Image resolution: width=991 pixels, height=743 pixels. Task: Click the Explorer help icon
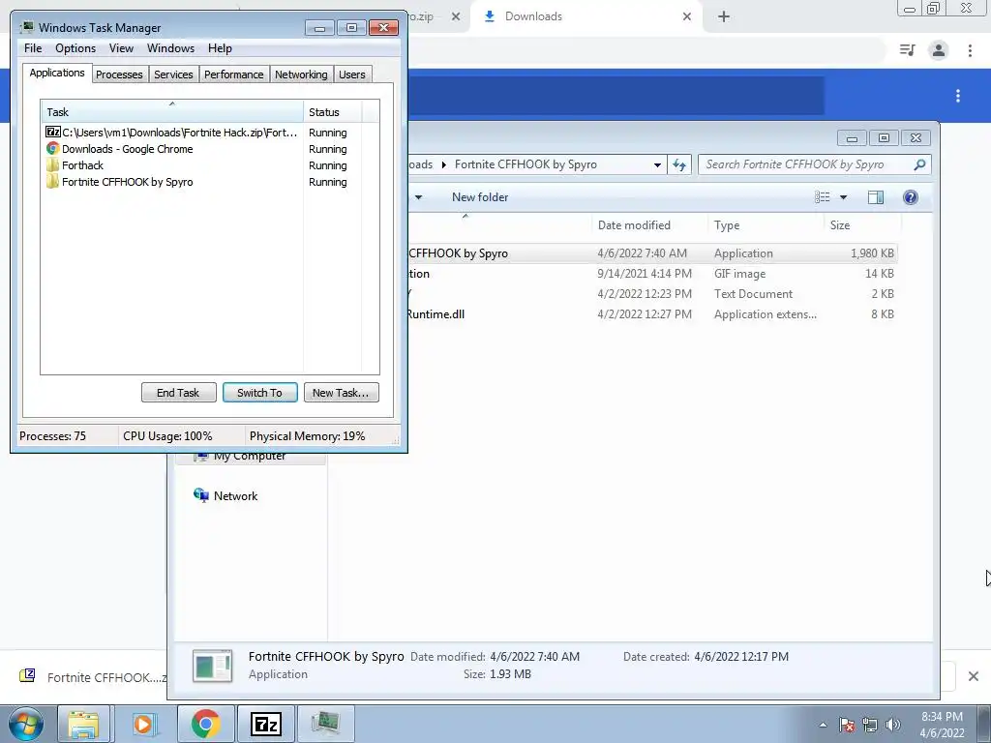tap(910, 197)
